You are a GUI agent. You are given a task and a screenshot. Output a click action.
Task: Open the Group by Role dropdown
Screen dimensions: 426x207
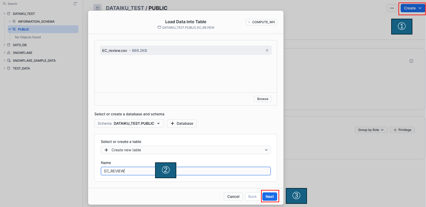tap(371, 130)
